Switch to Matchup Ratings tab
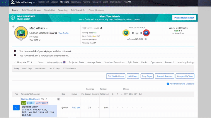The width and height of the screenshot is (211, 118). [186, 62]
